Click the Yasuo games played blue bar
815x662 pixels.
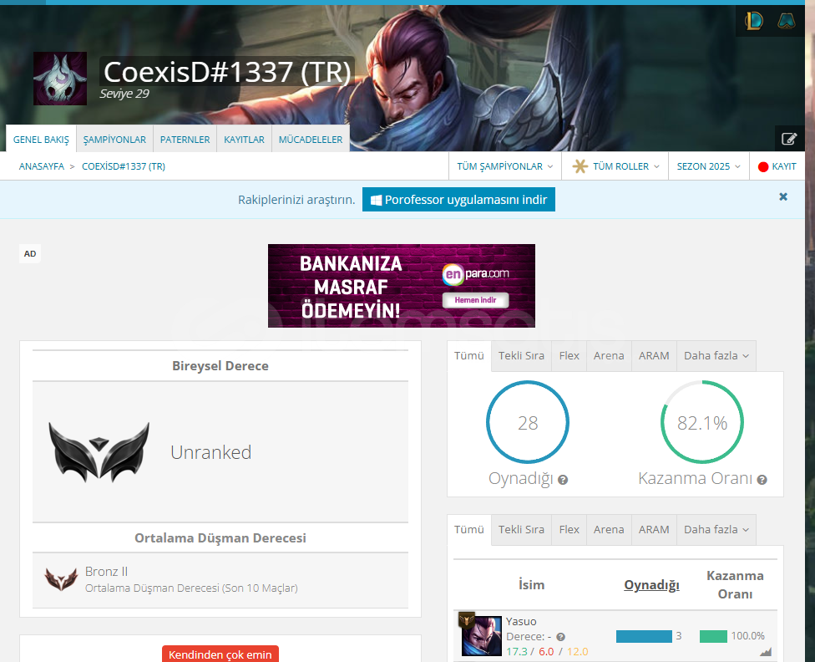tap(644, 636)
